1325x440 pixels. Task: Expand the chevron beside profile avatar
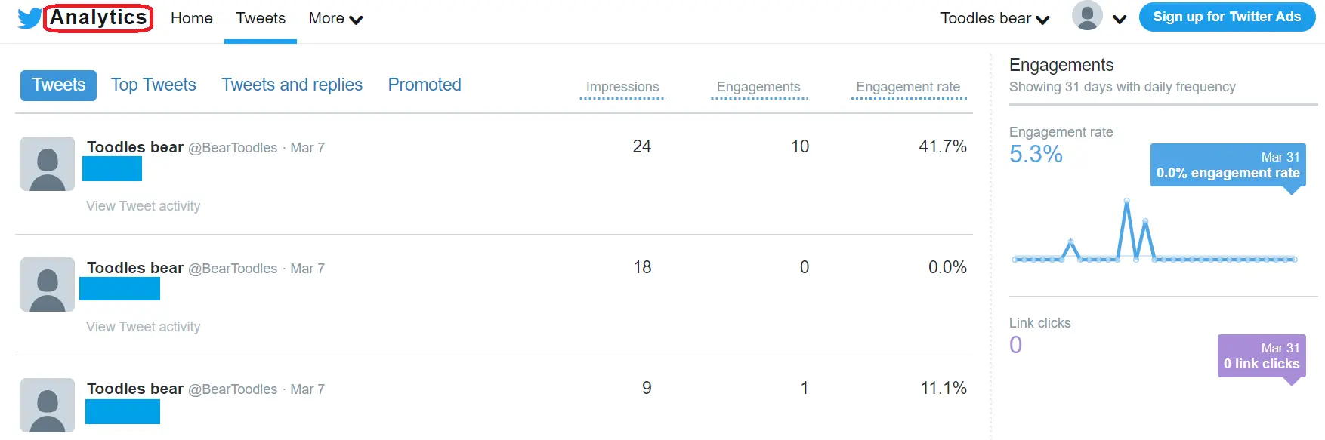pyautogui.click(x=1120, y=20)
